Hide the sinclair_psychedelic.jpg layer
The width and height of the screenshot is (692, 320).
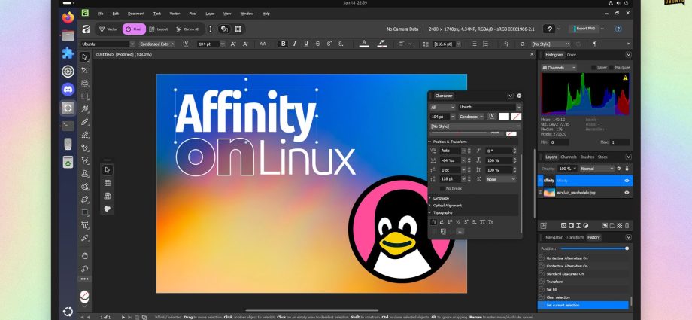[627, 193]
